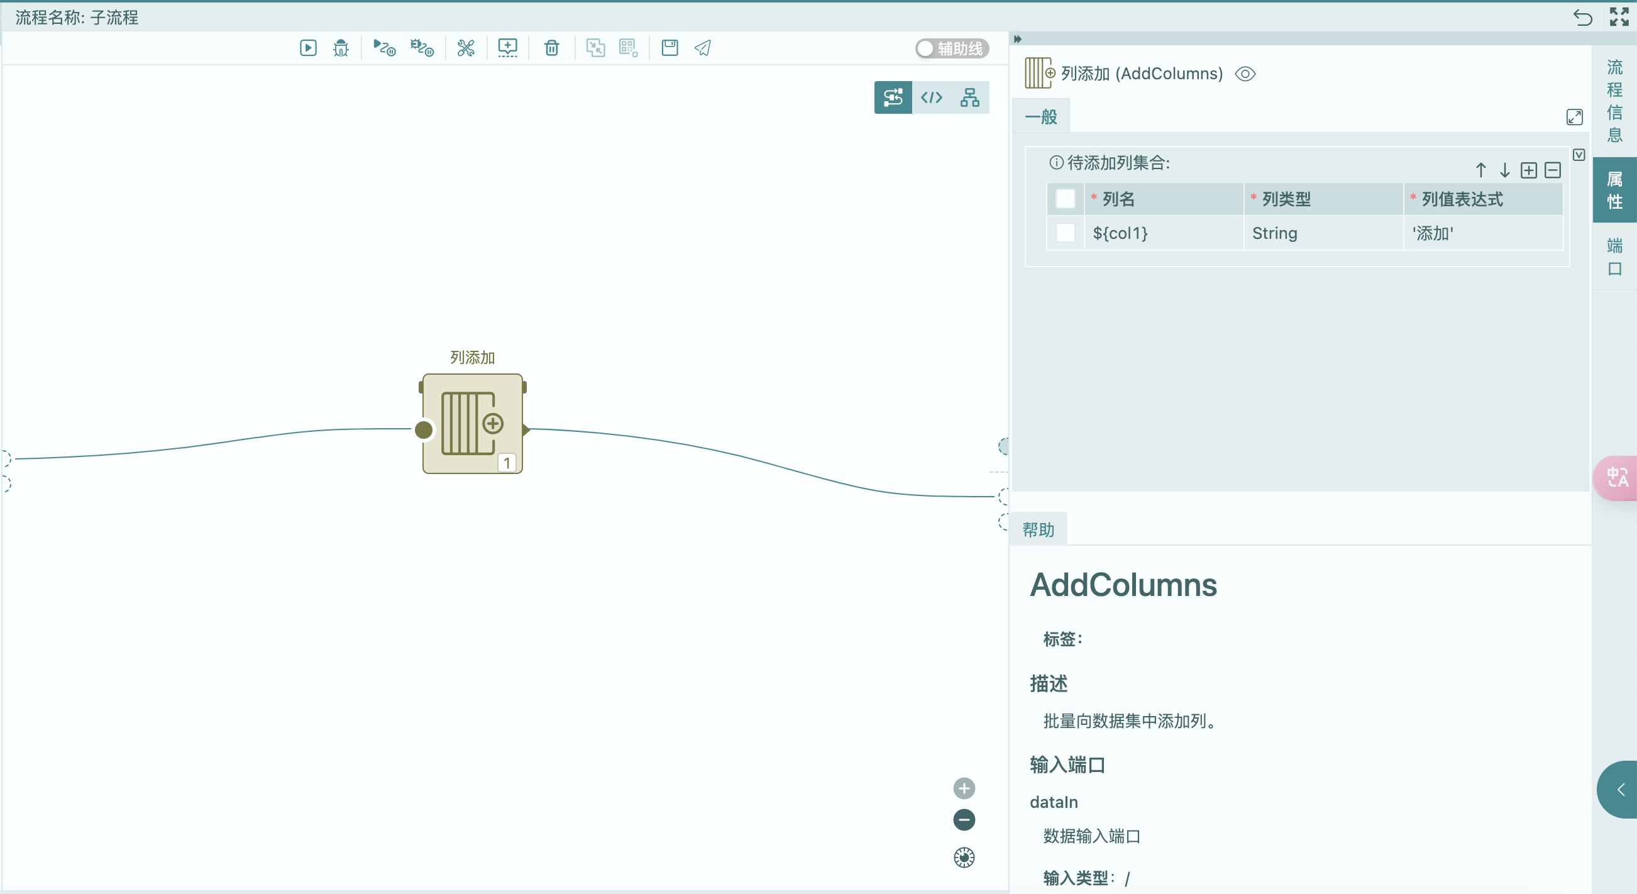Click the grid grouping icon in toolbar

pyautogui.click(x=629, y=48)
